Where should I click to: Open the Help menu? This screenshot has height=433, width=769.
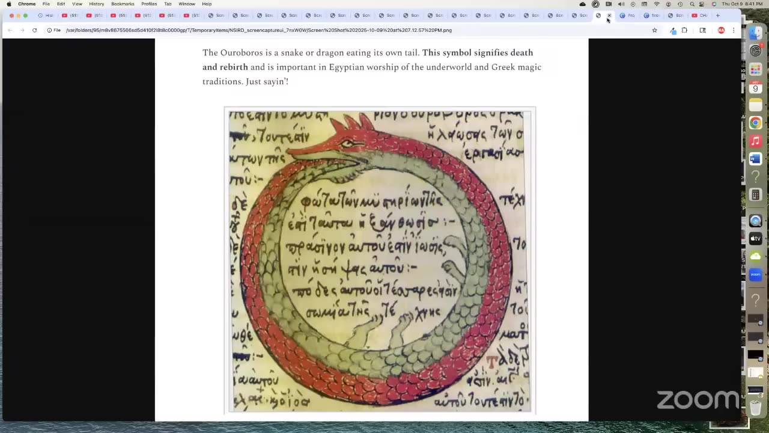207,4
